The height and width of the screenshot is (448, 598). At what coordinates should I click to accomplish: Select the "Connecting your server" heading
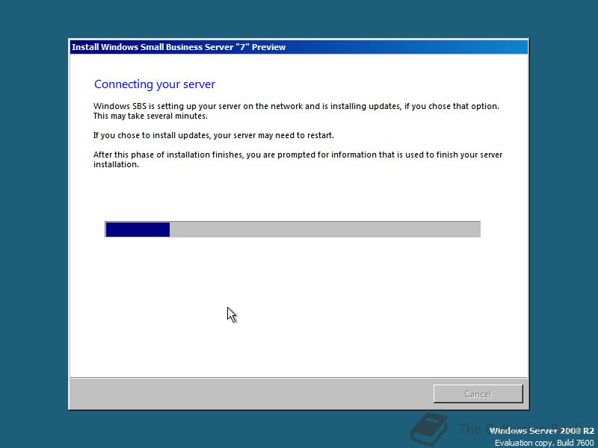155,84
